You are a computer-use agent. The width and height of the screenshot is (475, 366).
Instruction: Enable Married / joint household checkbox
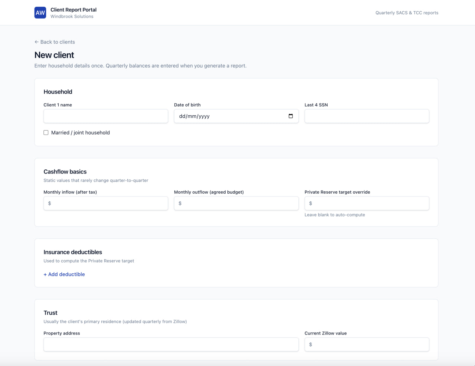tap(46, 132)
